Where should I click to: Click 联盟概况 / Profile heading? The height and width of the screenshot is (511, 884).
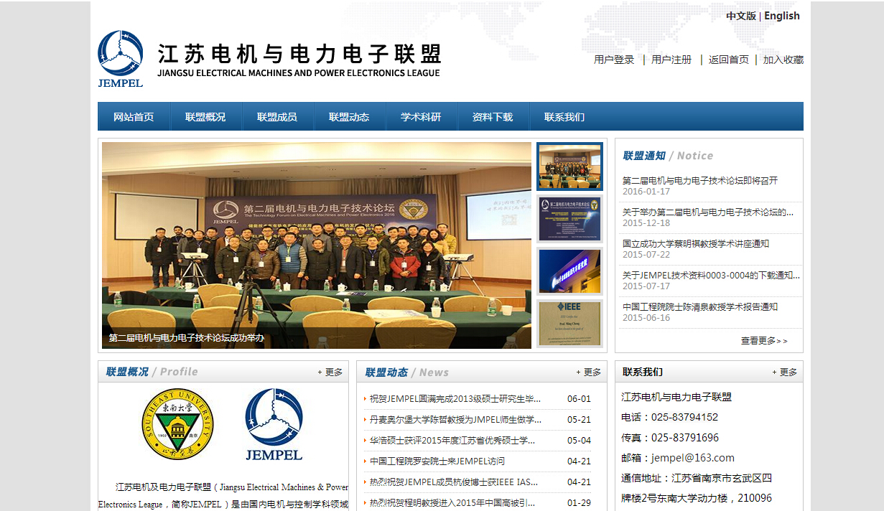[x=152, y=372]
